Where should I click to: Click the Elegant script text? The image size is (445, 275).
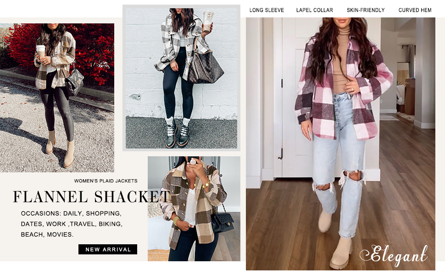point(394,255)
